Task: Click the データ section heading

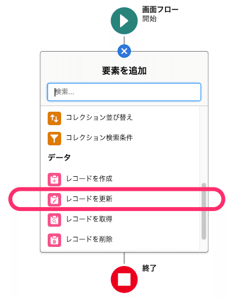Action: tap(59, 158)
